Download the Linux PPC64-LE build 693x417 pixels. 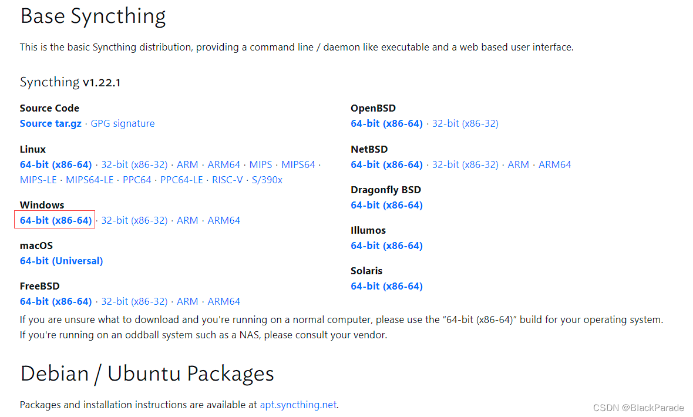pos(181,180)
